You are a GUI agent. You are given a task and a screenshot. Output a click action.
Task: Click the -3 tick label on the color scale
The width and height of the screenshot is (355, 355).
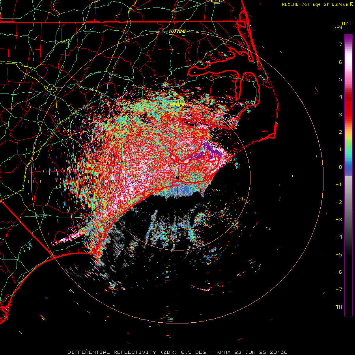point(339,220)
